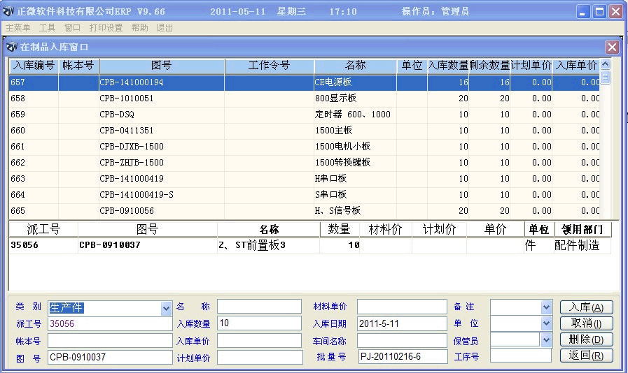This screenshot has width=628, height=373.
Task: Click into the 批量号 input field
Action: 402,357
